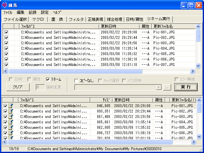This screenshot has width=204, height=153.
Task: Click the edit icon in the Pic-002.JPG bottom row
Action: (11, 111)
